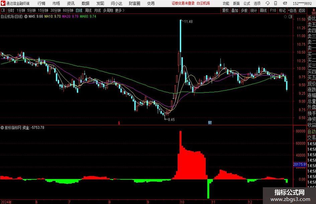Open the 版面 menu
Screen dimensions: 316x204
(236, 3)
